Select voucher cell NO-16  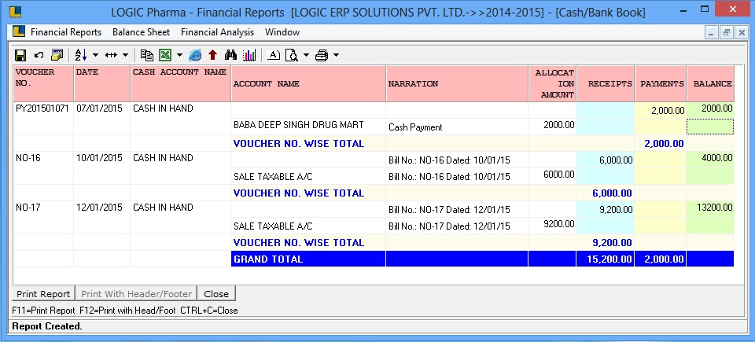point(43,160)
